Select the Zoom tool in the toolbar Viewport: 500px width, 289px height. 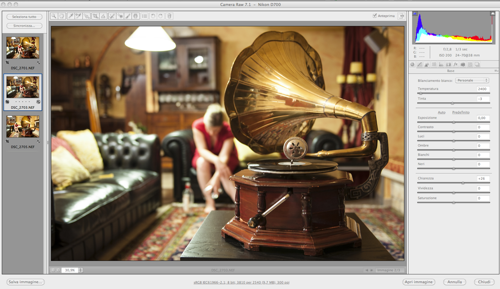(x=54, y=16)
